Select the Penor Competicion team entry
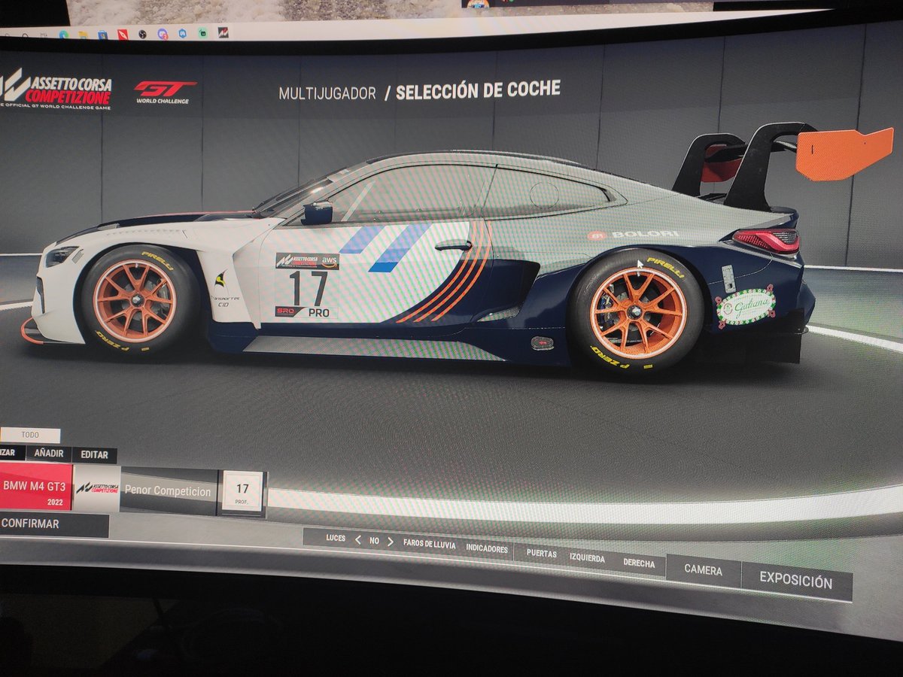Screen dimensions: 903x677 click(x=169, y=490)
